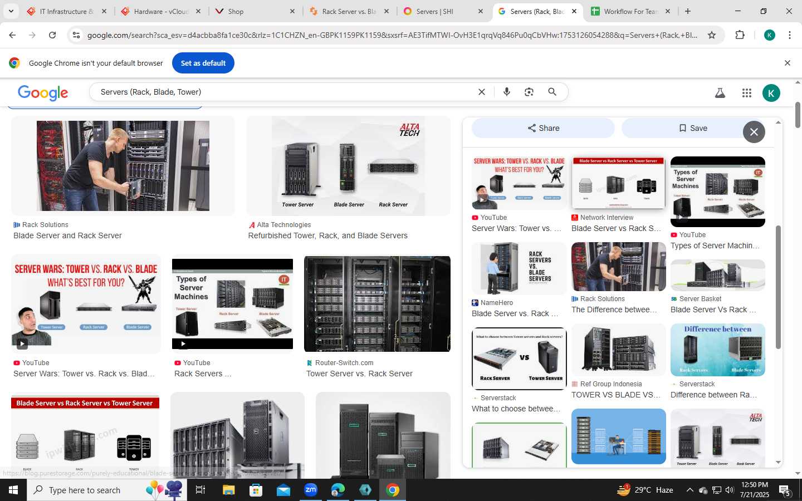Switch to the Servers | SHI tab
The width and height of the screenshot is (802, 501).
tap(444, 11)
